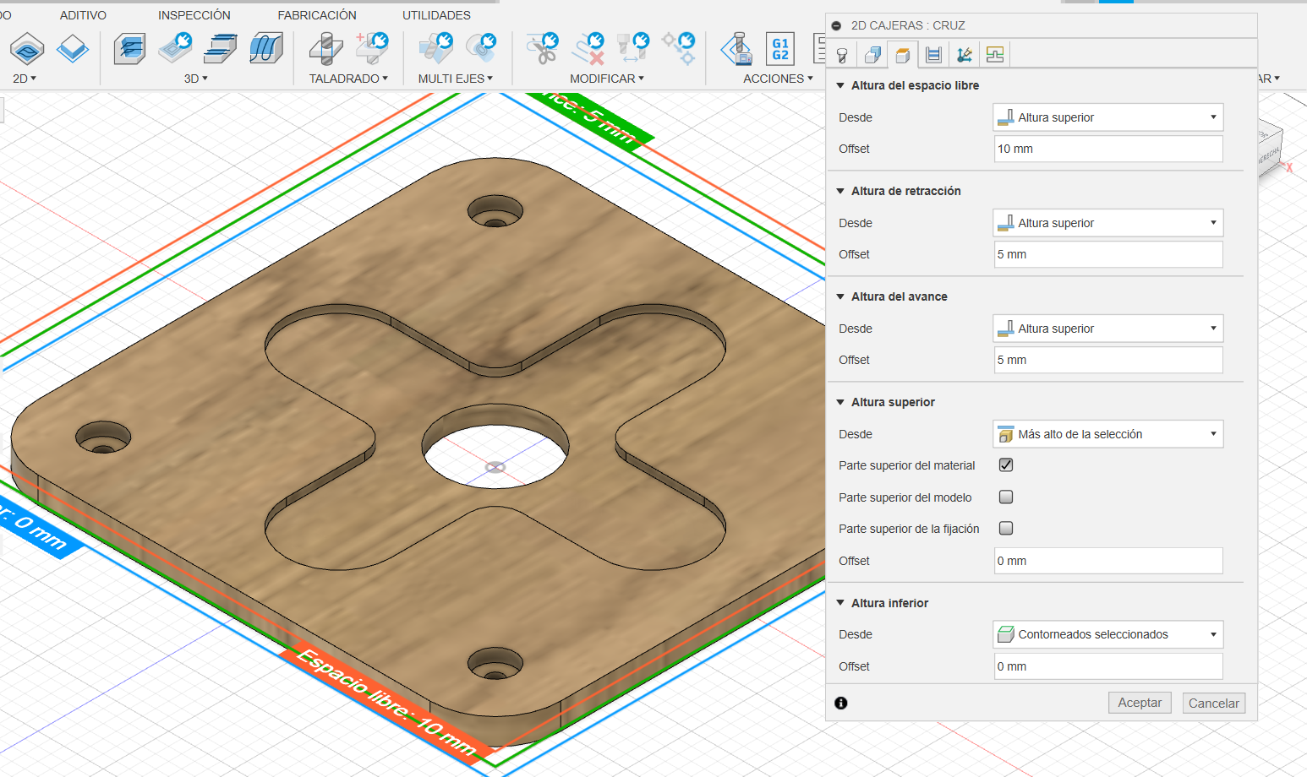Click the Espacio libre: 10 mm canvas label
The height and width of the screenshot is (777, 1307).
tap(389, 703)
